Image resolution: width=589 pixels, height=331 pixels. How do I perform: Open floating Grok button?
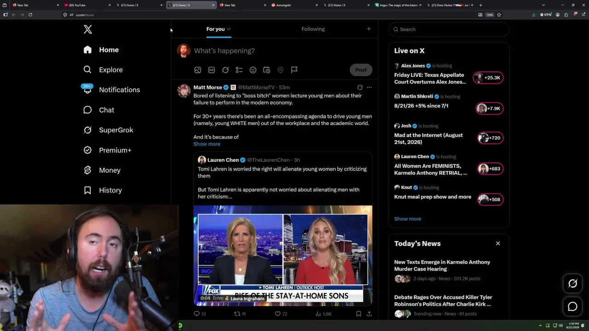click(572, 284)
